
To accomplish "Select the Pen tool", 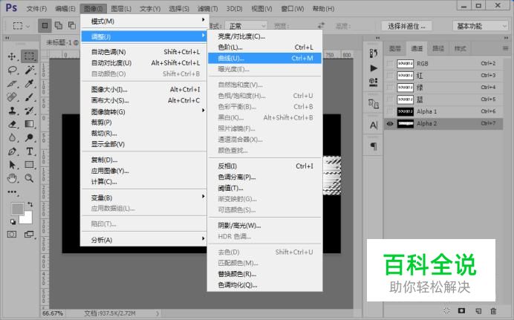I will point(12,151).
